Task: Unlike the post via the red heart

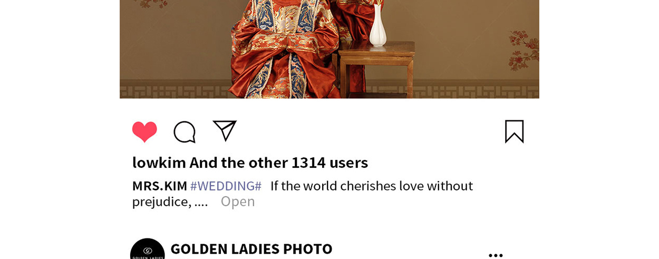Action: click(x=144, y=132)
